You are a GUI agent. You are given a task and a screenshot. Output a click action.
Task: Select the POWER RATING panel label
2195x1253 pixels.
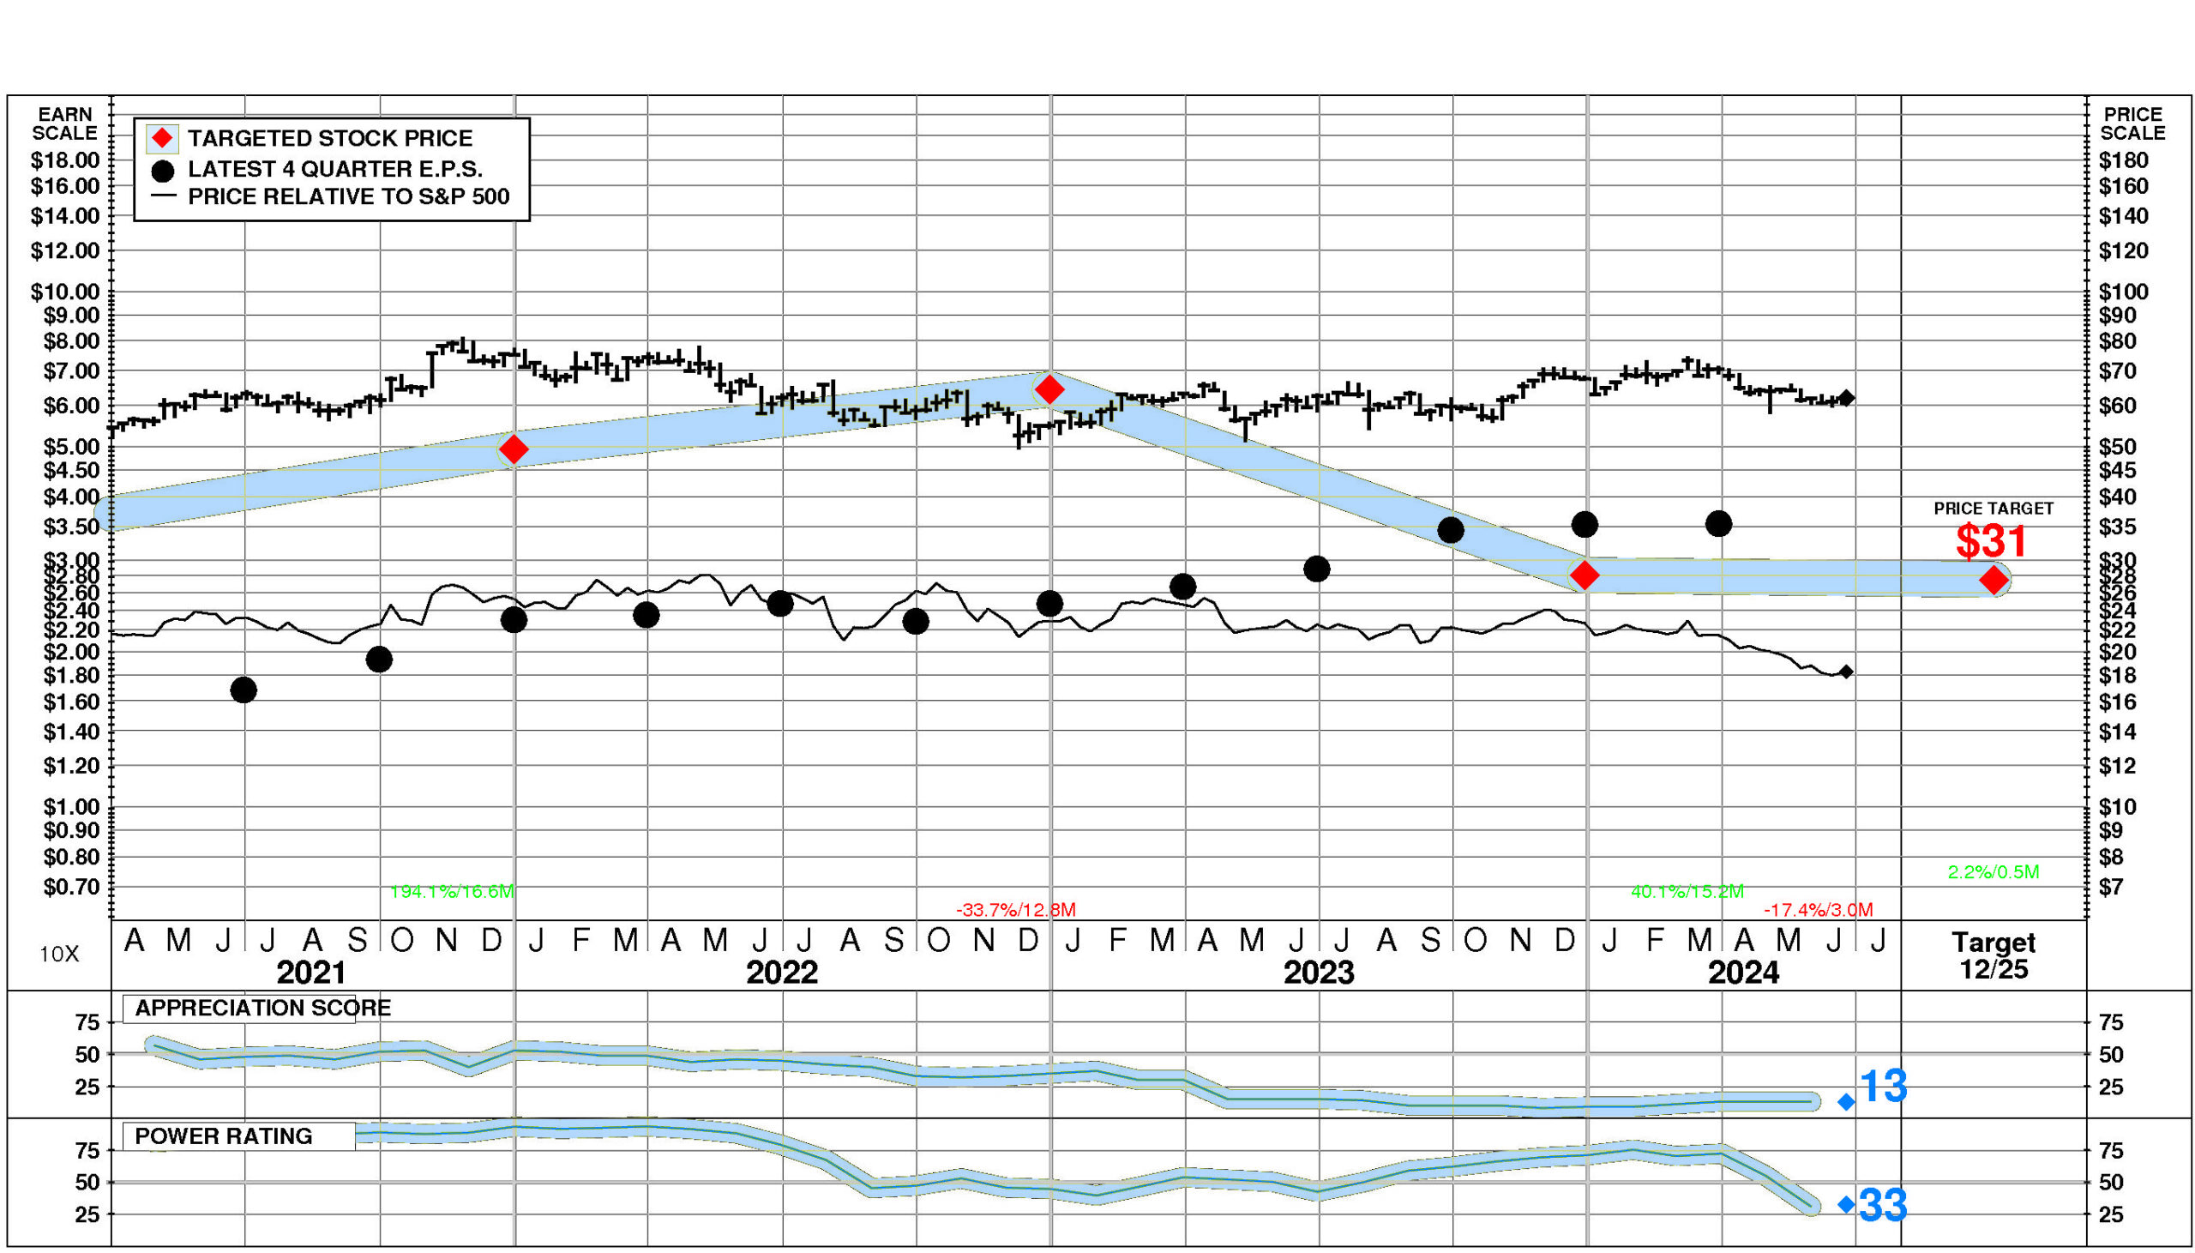tap(224, 1136)
